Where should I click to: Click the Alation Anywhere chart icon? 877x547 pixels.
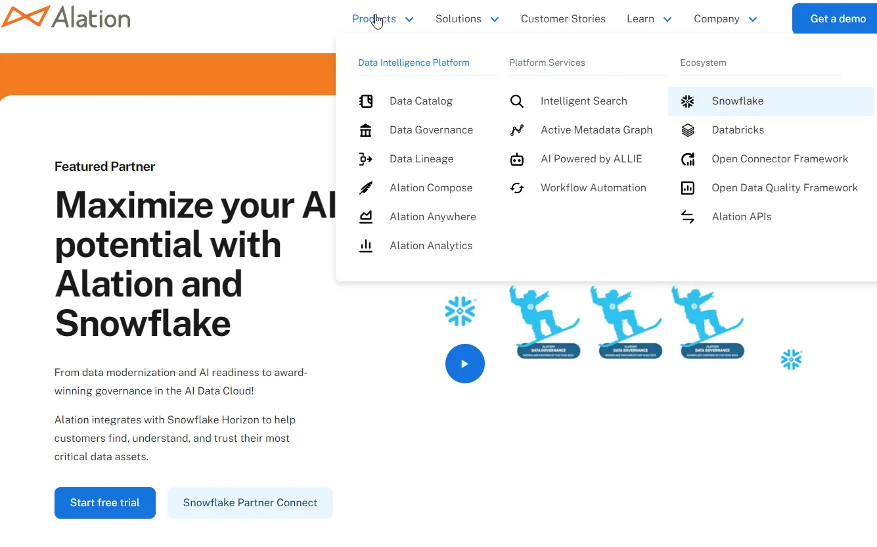[x=366, y=217]
